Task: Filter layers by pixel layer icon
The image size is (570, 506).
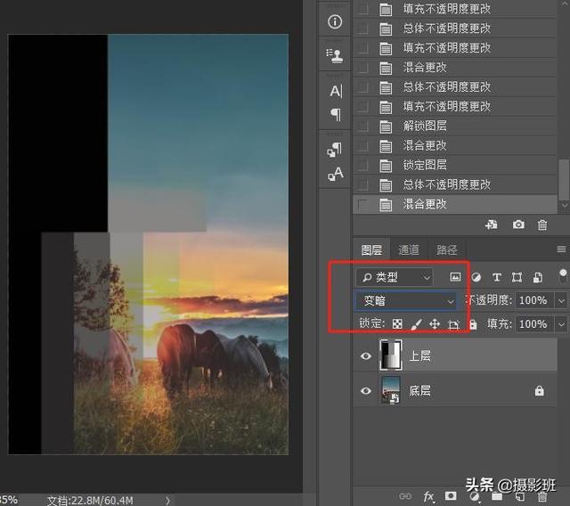Action: click(x=455, y=277)
